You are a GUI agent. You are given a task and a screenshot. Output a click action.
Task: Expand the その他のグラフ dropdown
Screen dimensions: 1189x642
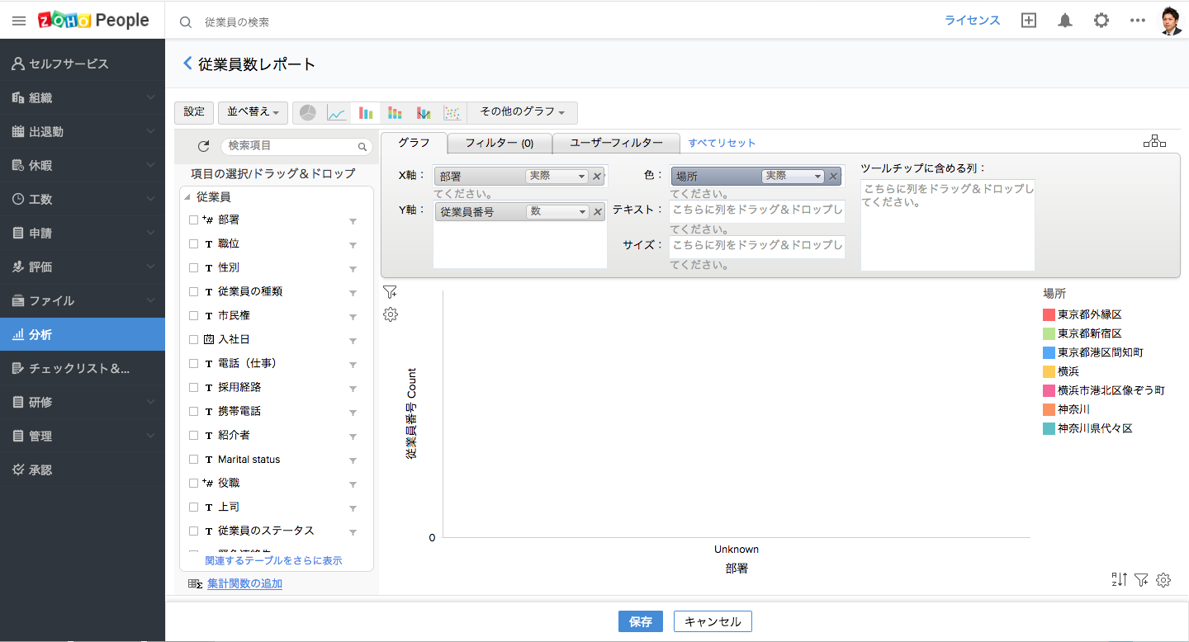click(x=522, y=112)
